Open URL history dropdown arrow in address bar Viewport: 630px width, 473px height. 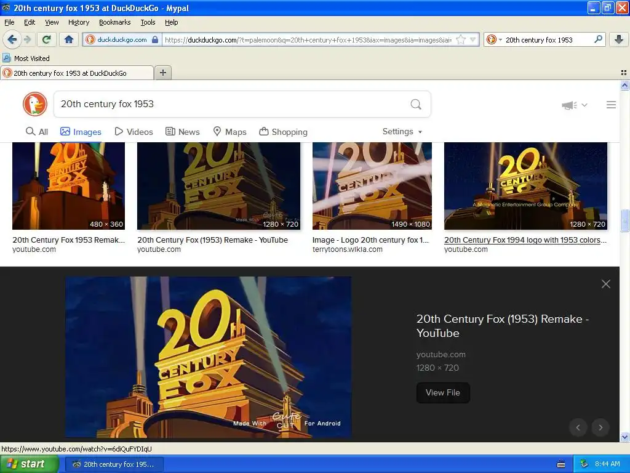[473, 39]
